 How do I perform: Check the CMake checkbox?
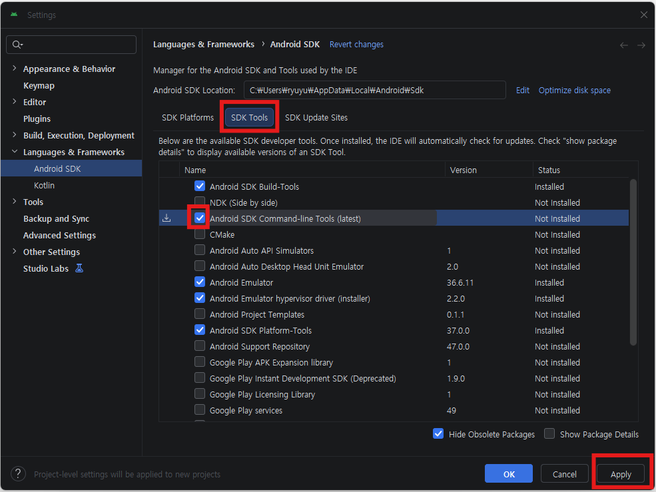[200, 234]
